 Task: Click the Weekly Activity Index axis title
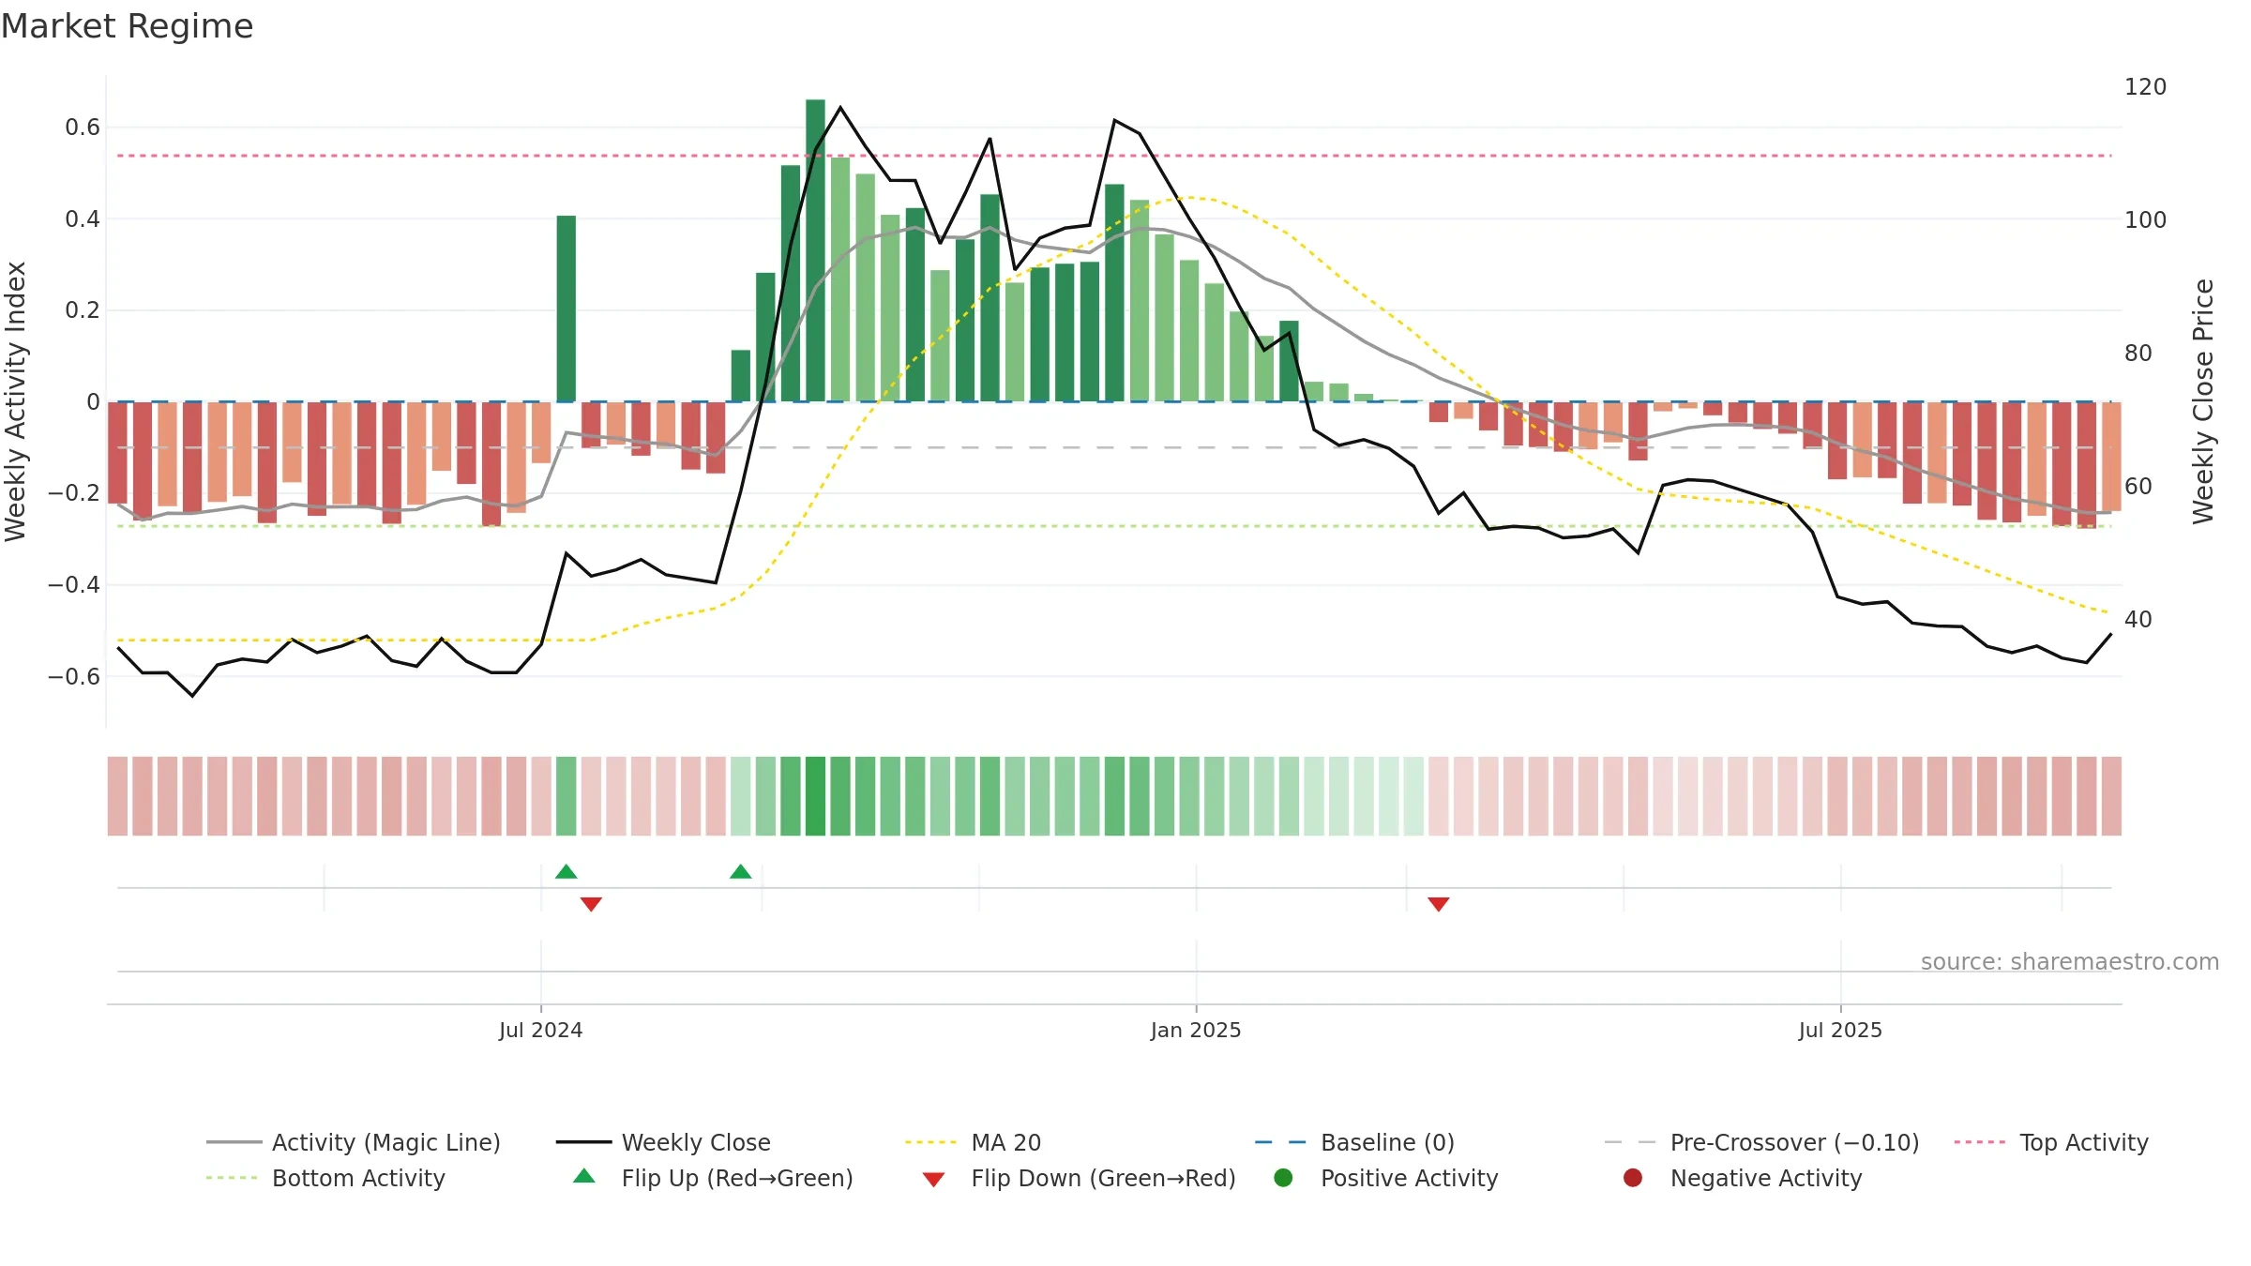point(16,401)
